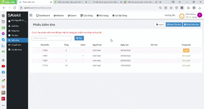
Task: Open the Hướng dẫn guide link
Action: pos(170,15)
